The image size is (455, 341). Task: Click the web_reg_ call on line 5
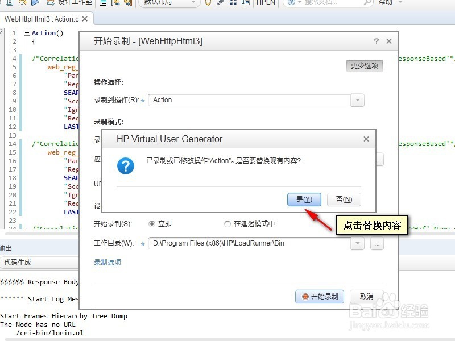63,67
